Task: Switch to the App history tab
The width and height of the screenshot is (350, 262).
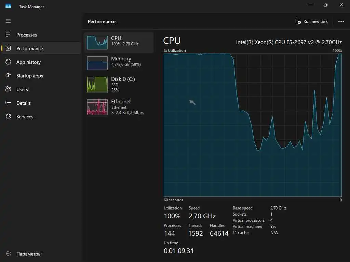Action: pyautogui.click(x=29, y=62)
